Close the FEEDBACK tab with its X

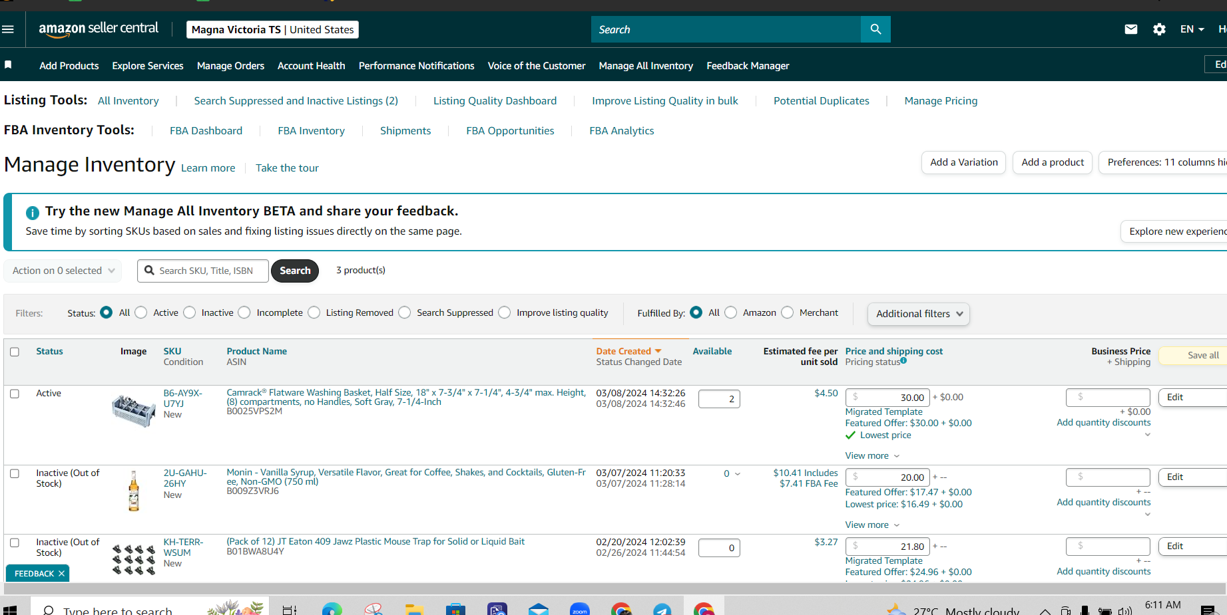[61, 573]
